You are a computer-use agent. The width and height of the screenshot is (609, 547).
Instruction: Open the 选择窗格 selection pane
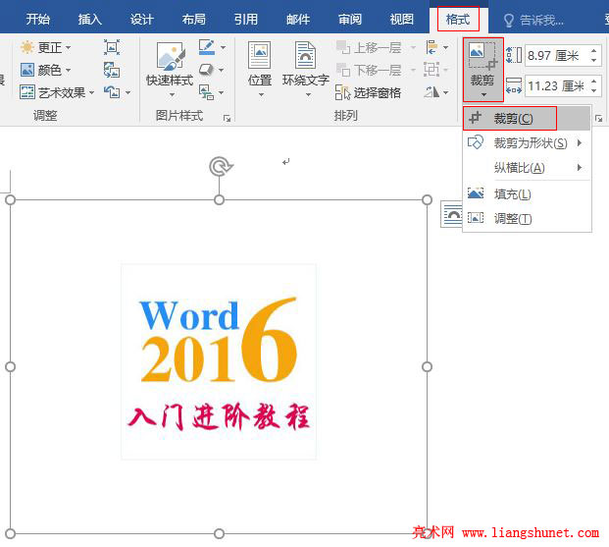368,92
